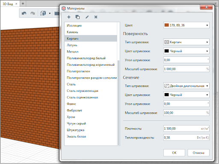This screenshot has height=164, width=219.
Task: Undo last action in main toolbar
Action: click(x=24, y=13)
